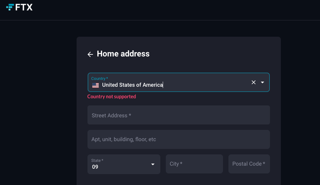Click the FTX logo mark icon
320x185 pixels.
10,7
